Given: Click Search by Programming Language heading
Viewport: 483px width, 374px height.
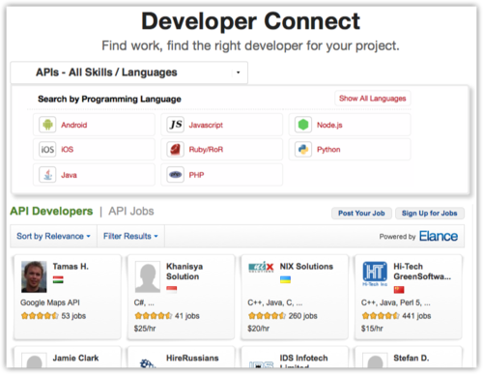Looking at the screenshot, I should (109, 99).
